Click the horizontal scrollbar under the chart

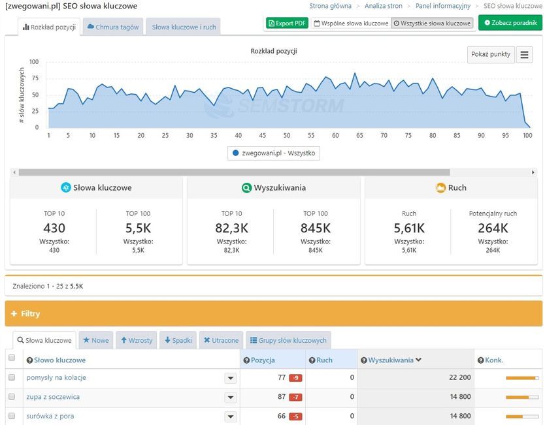pyautogui.click(x=234, y=172)
